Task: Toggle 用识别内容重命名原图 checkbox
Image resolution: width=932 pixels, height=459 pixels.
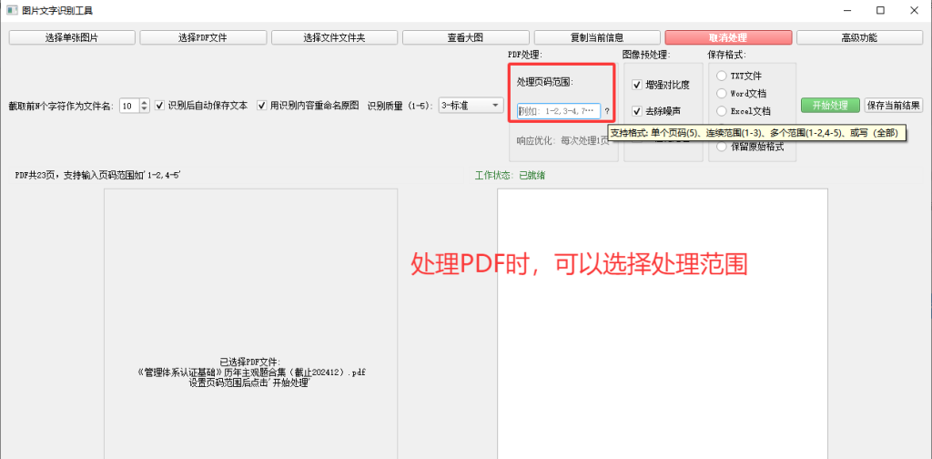Action: (308, 106)
